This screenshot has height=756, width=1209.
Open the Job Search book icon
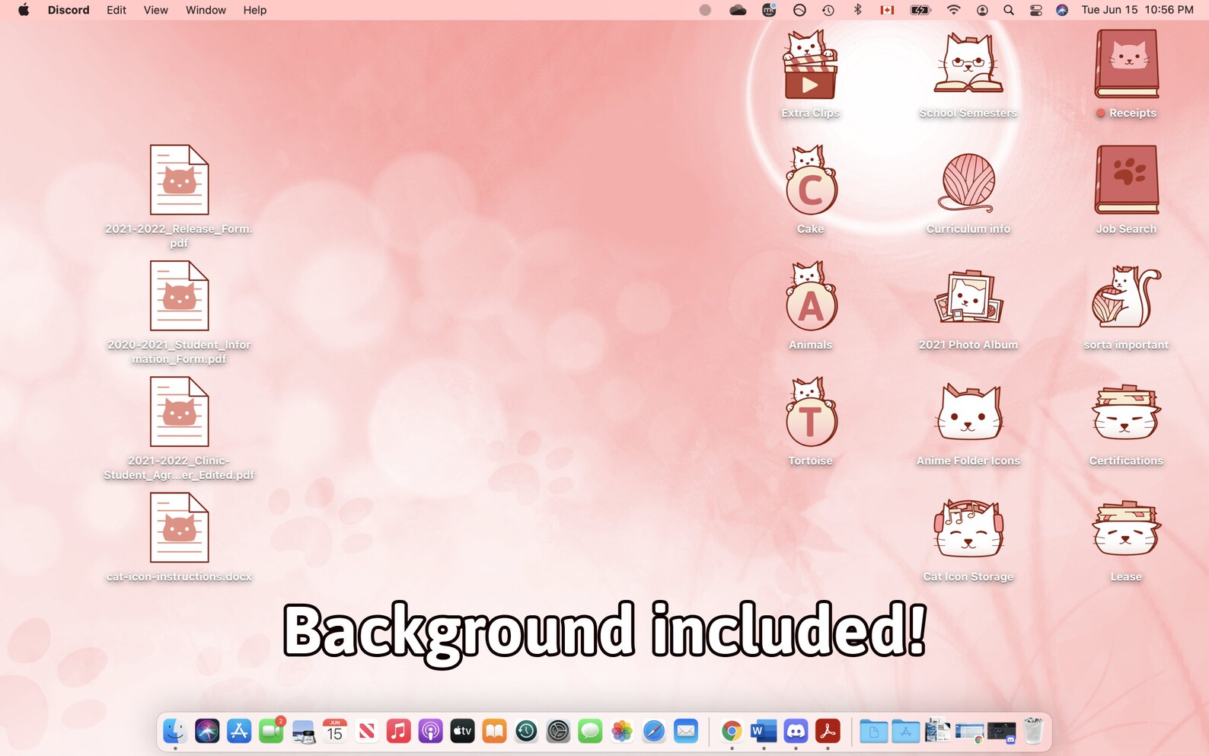click(1126, 180)
